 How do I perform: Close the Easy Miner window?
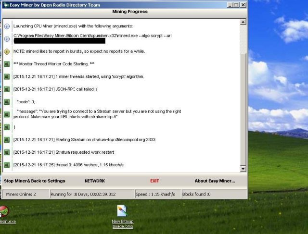point(243,5)
